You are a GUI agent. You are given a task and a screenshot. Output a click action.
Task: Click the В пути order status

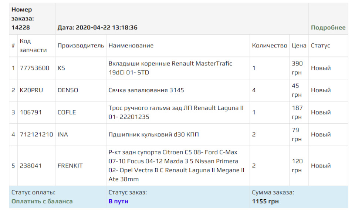tap(118, 202)
